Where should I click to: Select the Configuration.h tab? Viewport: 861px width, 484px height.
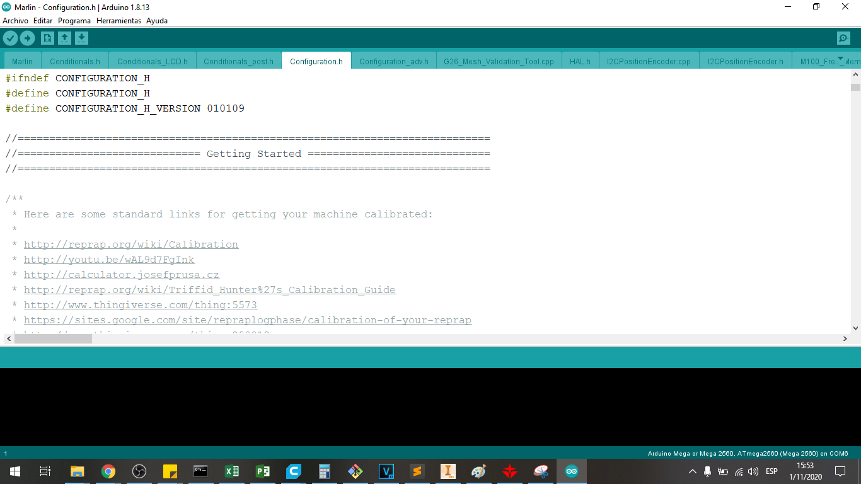coord(316,61)
